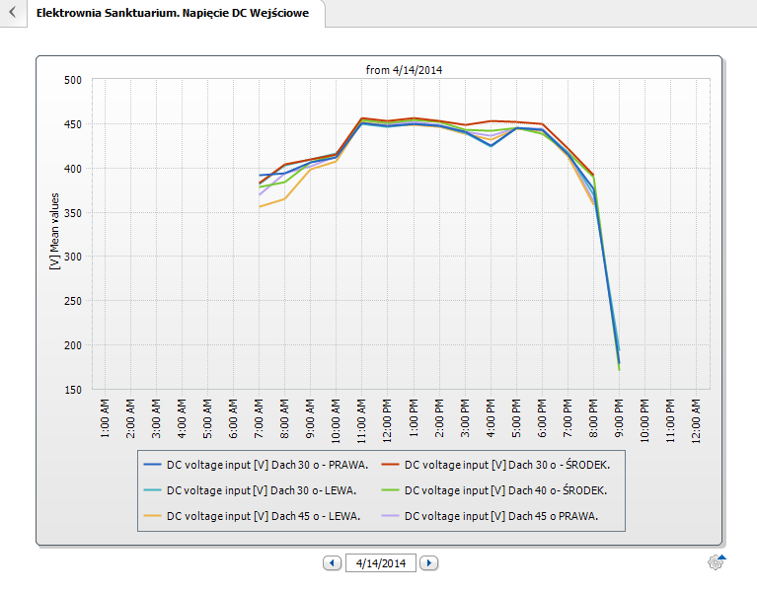The width and height of the screenshot is (757, 593).
Task: Click the 7:00 AM x-axis label
Action: [x=259, y=418]
